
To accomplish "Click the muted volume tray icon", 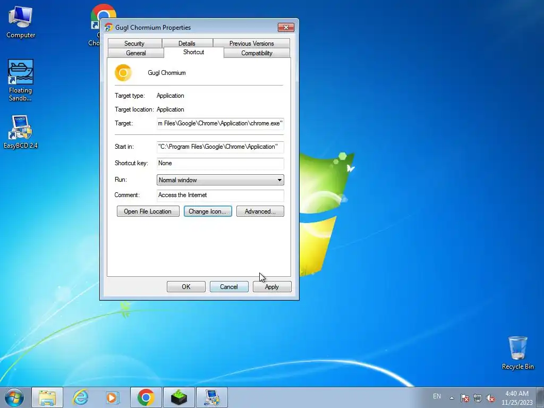I will [x=490, y=398].
